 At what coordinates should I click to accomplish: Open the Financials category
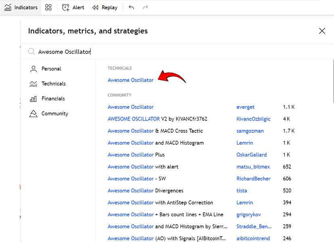[53, 99]
